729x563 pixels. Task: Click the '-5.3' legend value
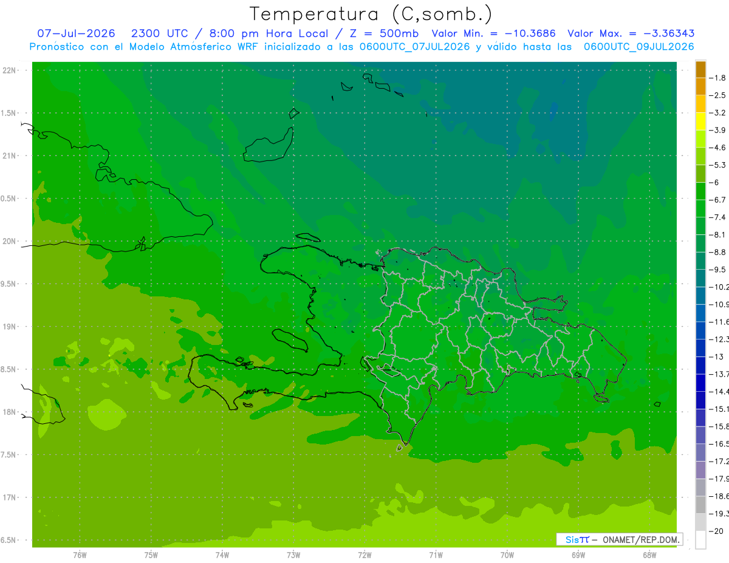pos(718,165)
